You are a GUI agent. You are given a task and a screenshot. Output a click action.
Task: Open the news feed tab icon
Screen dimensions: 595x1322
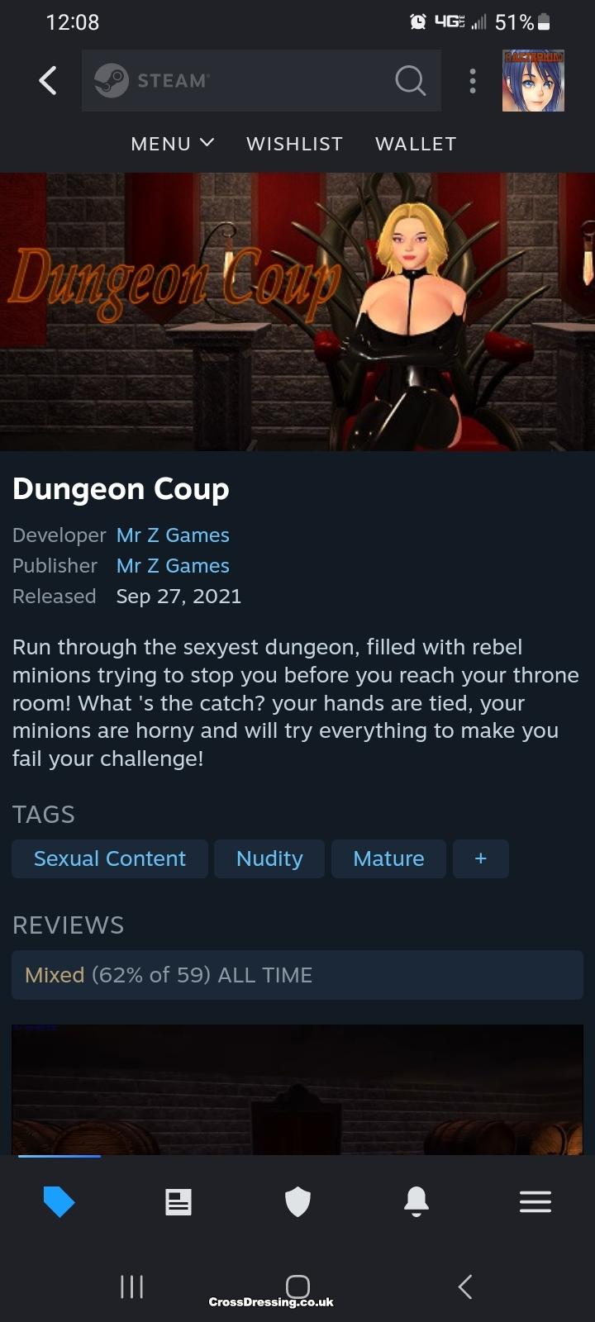point(178,1201)
